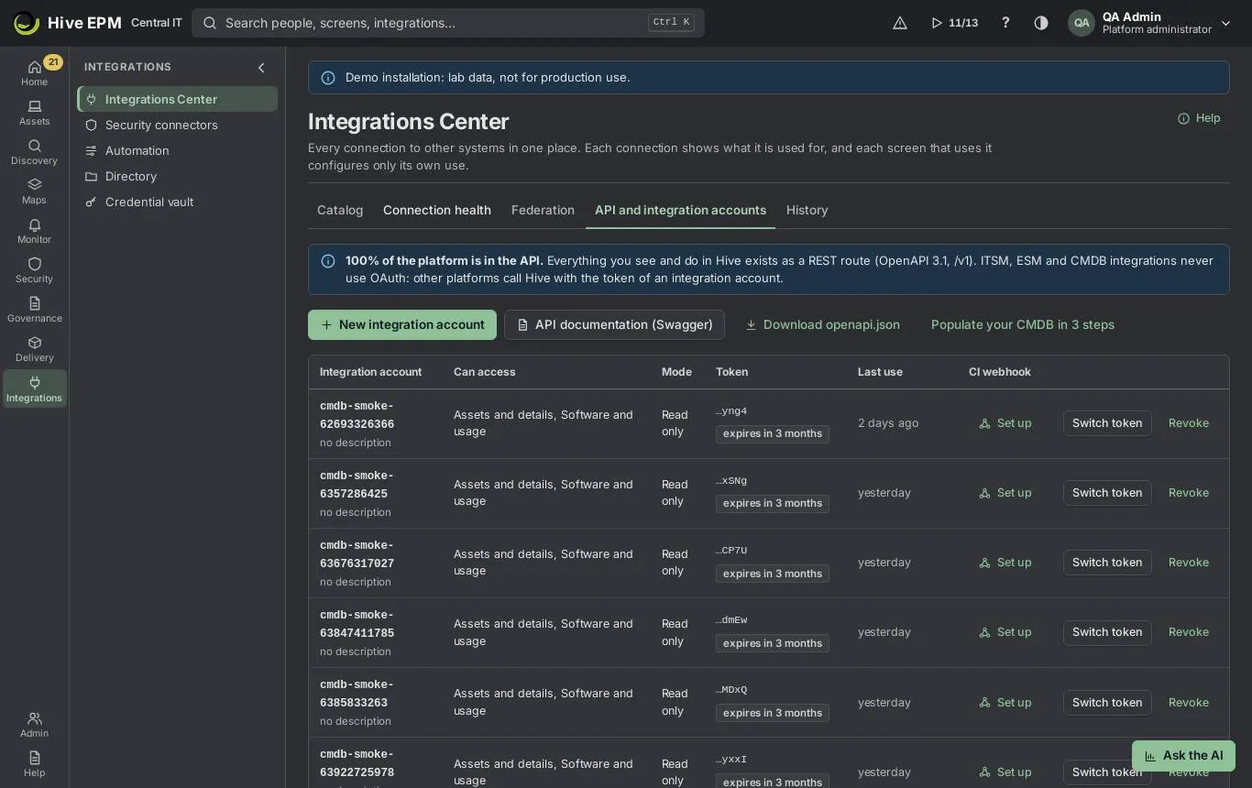
Task: Switch to the Federation tab
Action: (x=543, y=210)
